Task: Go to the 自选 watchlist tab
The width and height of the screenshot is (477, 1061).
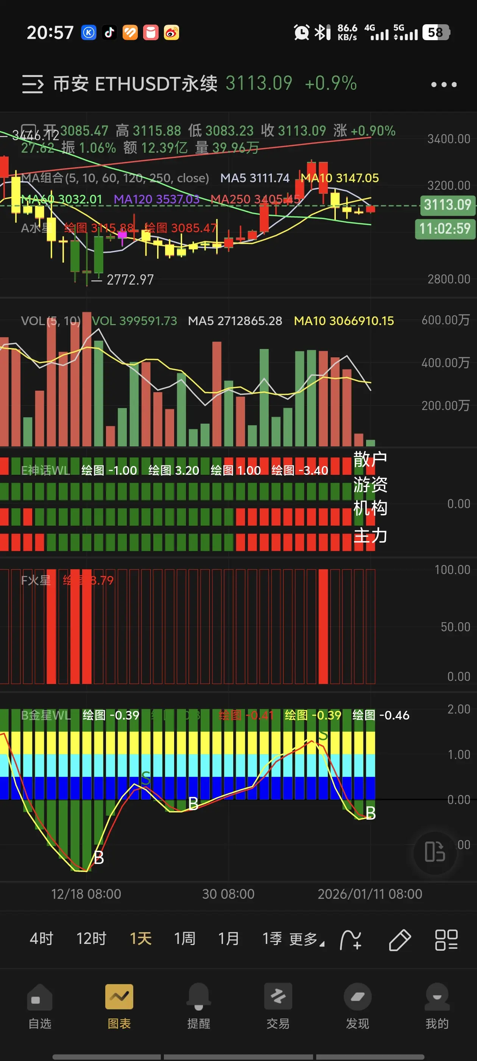Action: pos(40,1006)
